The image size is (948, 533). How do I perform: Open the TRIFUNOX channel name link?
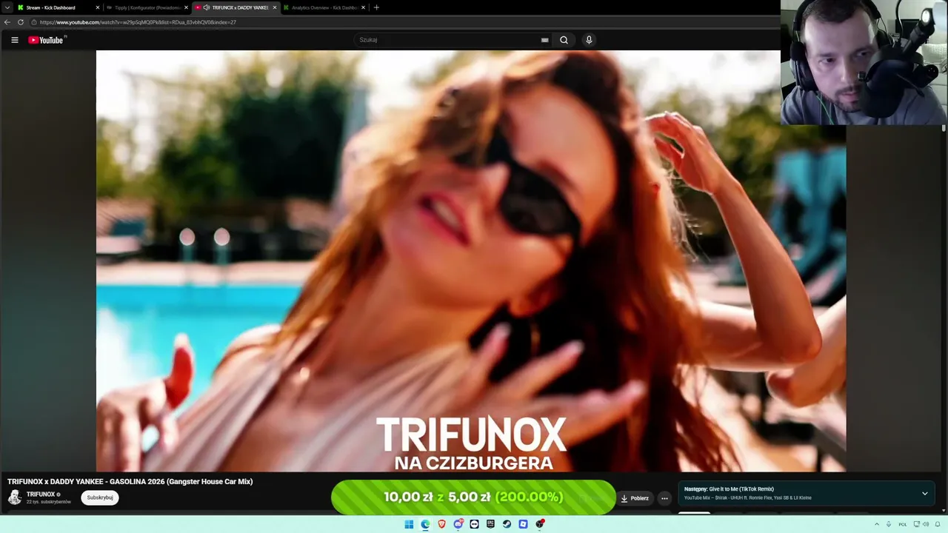(41, 495)
